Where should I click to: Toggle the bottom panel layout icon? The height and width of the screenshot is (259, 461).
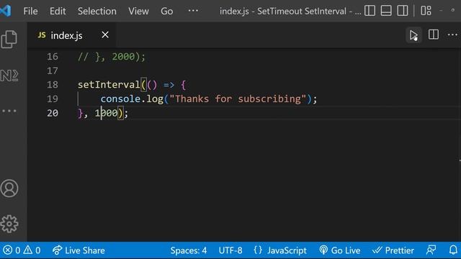point(386,11)
